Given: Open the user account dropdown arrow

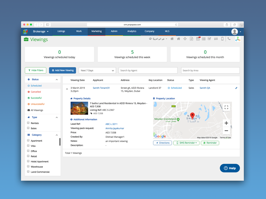Looking at the screenshot, I should pyautogui.click(x=240, y=32).
